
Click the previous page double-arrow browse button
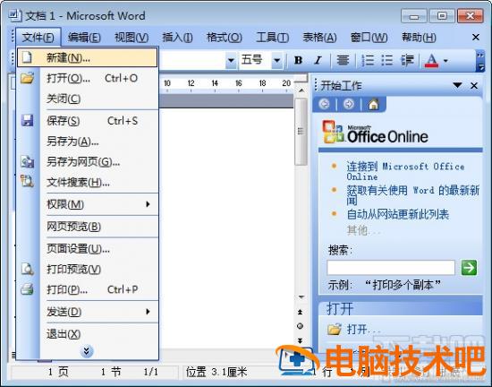(300, 312)
